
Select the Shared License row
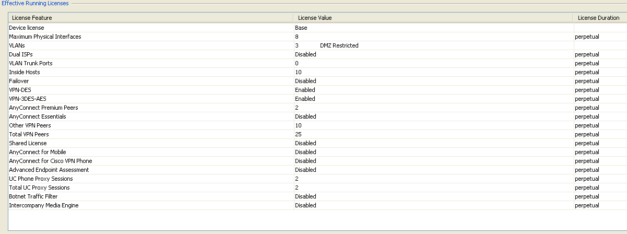coord(28,143)
